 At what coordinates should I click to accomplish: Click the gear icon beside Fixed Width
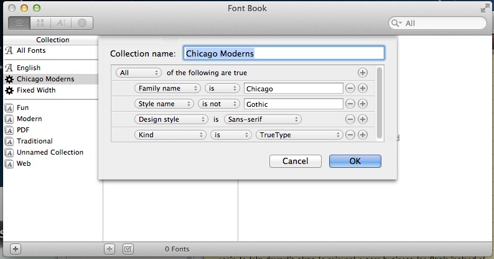(x=9, y=90)
